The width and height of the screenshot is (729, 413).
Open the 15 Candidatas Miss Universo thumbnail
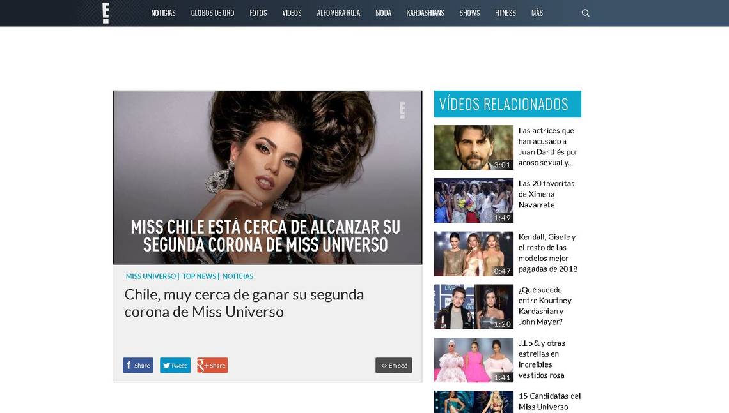tap(474, 402)
